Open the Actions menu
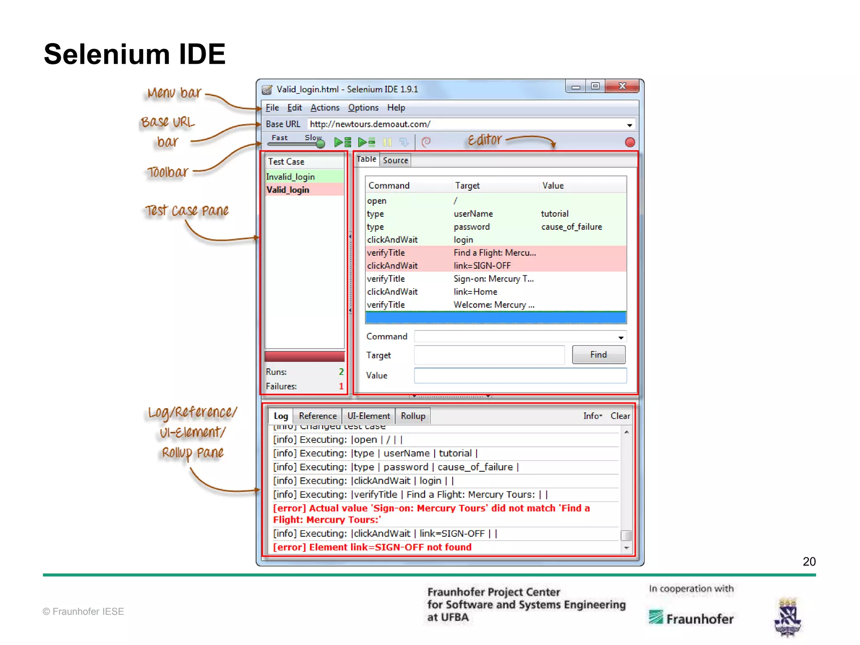 [325, 107]
